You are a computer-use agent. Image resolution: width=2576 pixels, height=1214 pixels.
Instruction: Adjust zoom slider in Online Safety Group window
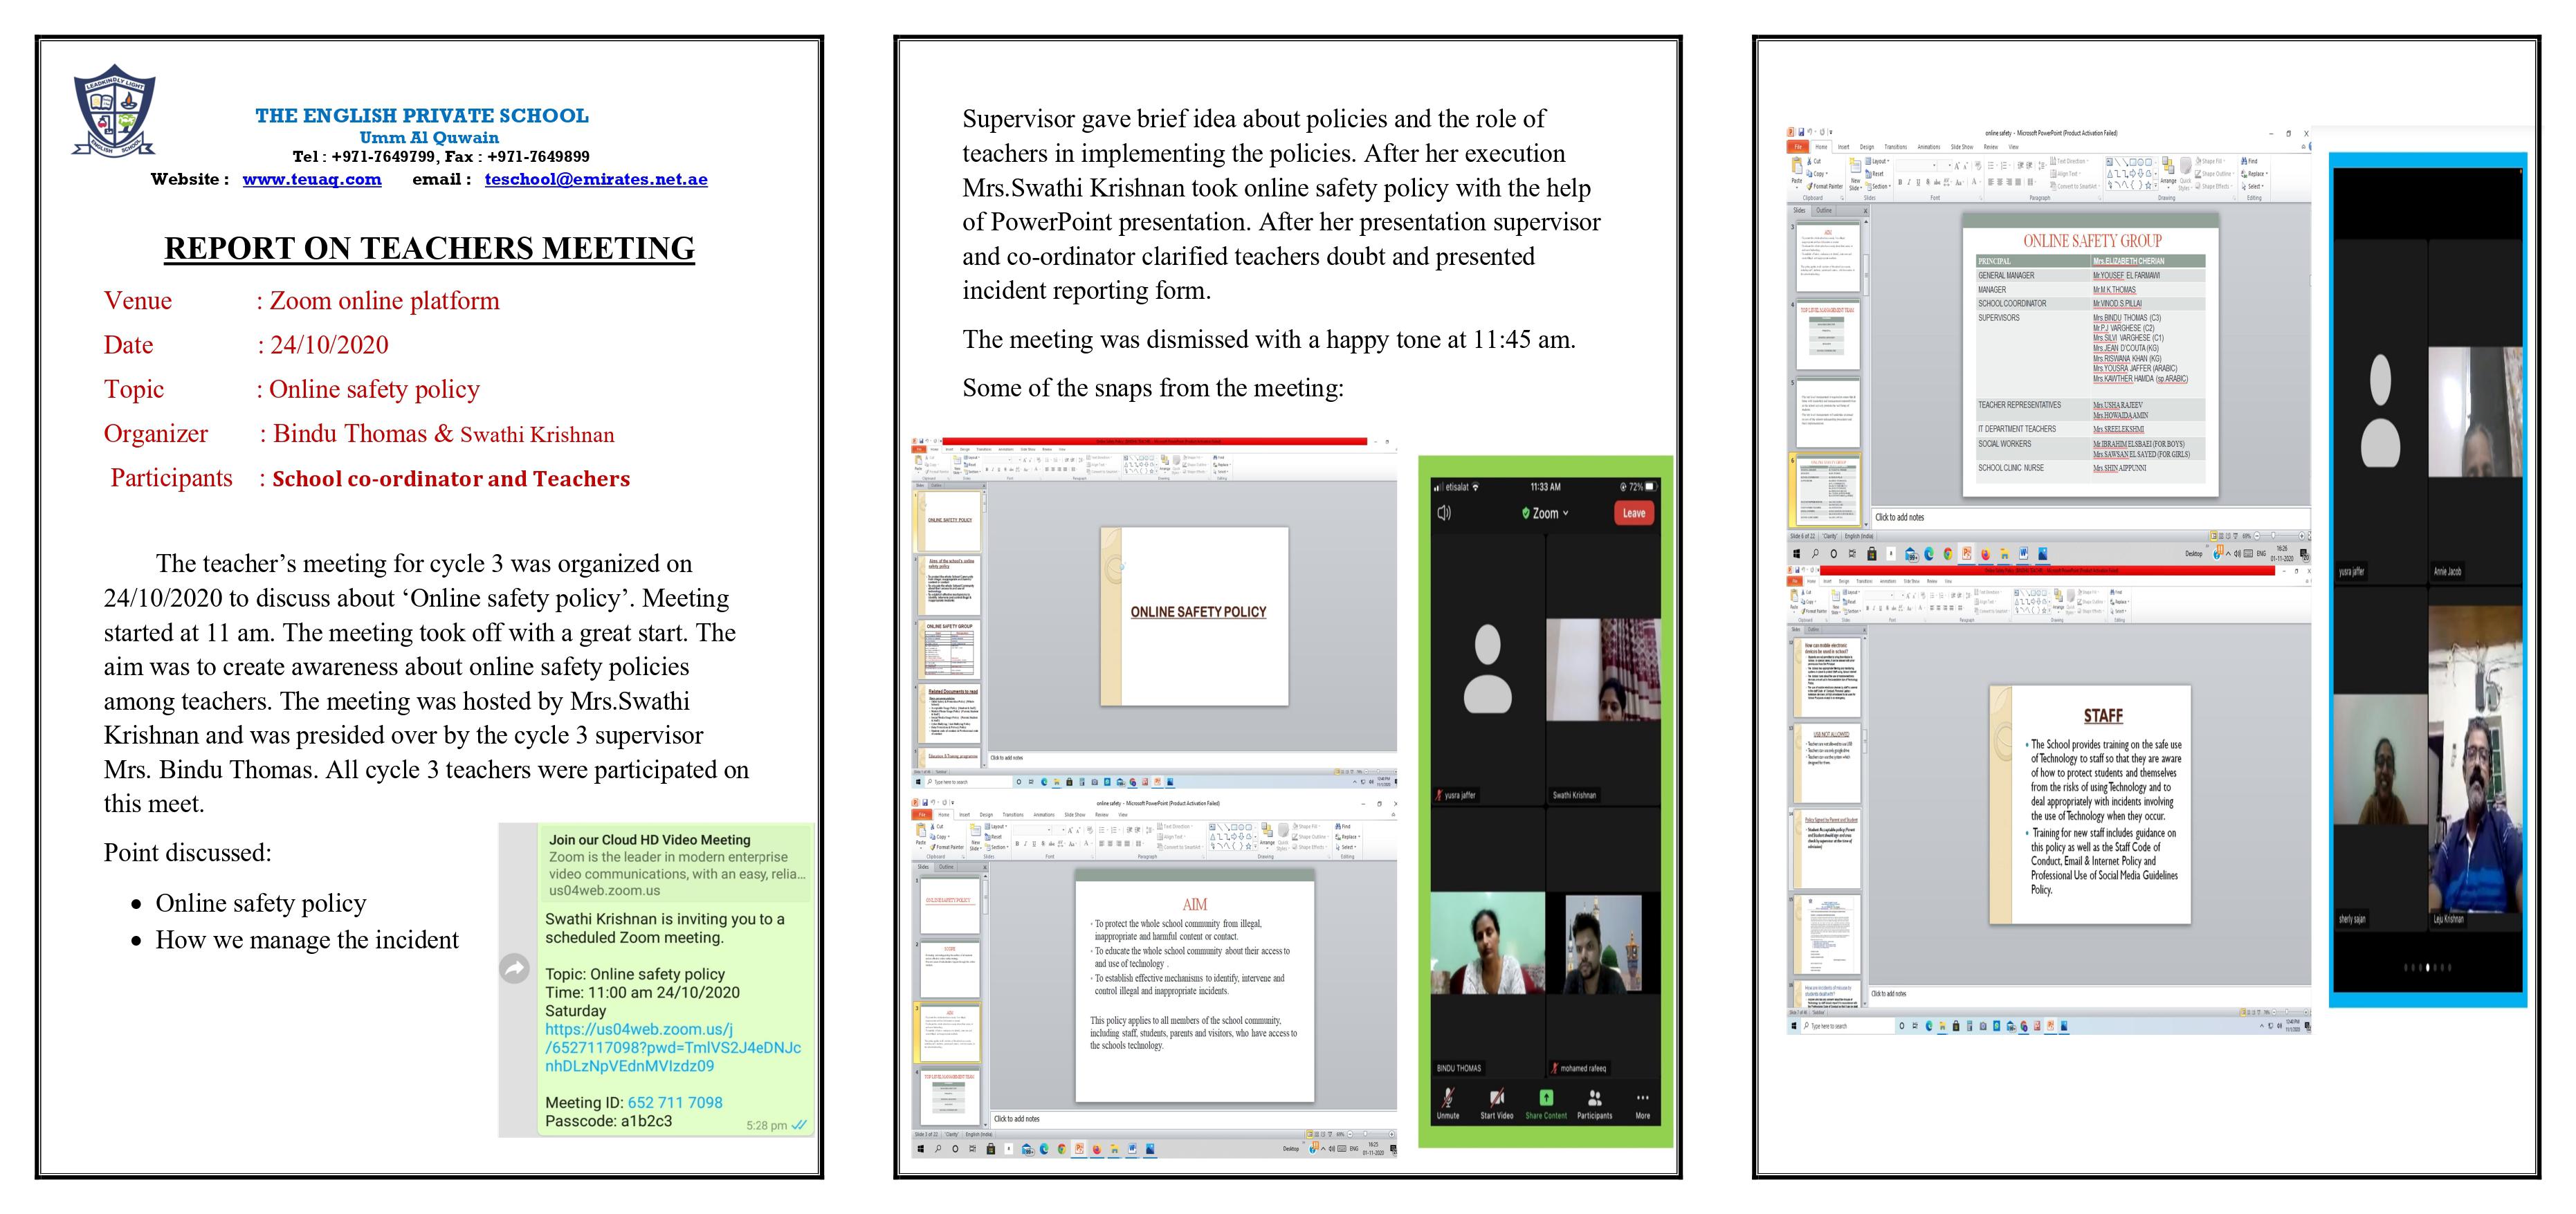pos(2280,536)
